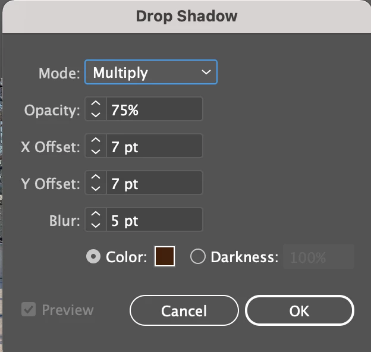371x352 pixels.
Task: Increase Y Offset with the up arrow
Action: coord(96,177)
